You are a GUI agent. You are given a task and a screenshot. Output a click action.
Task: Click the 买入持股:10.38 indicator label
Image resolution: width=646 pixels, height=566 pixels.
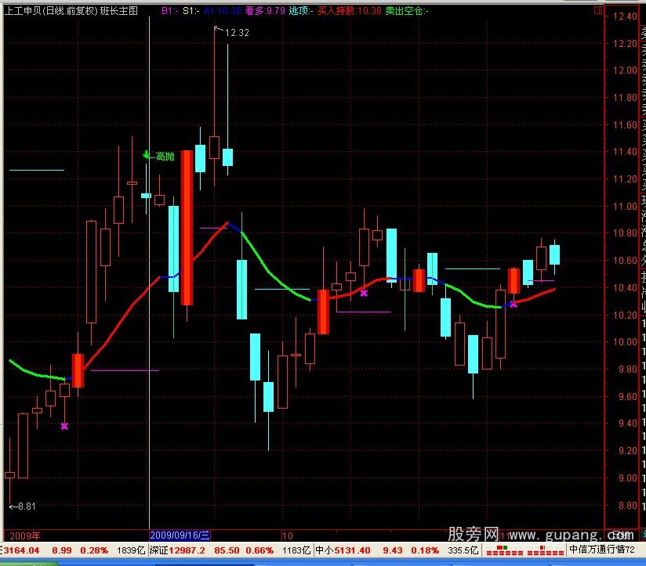coord(350,11)
